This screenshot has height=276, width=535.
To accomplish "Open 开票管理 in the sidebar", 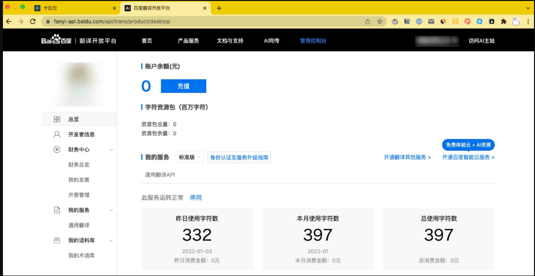I will (79, 195).
